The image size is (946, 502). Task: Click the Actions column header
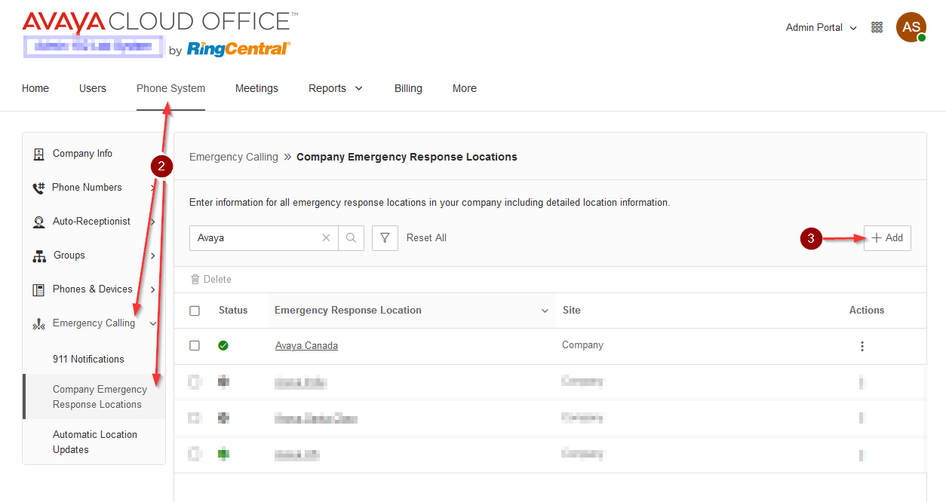(x=867, y=311)
